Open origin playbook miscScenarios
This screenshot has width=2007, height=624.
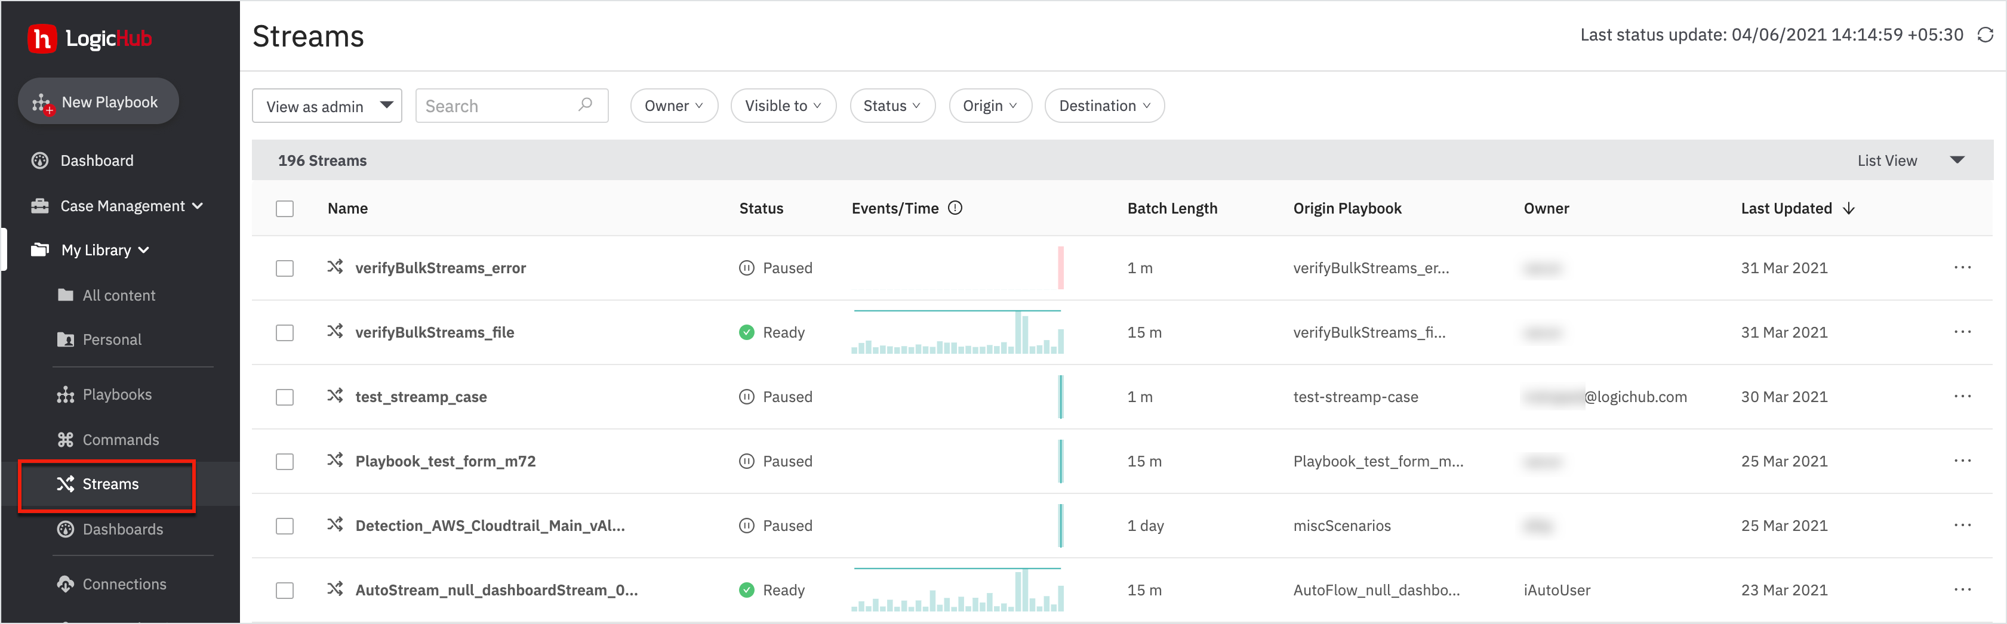click(x=1341, y=526)
